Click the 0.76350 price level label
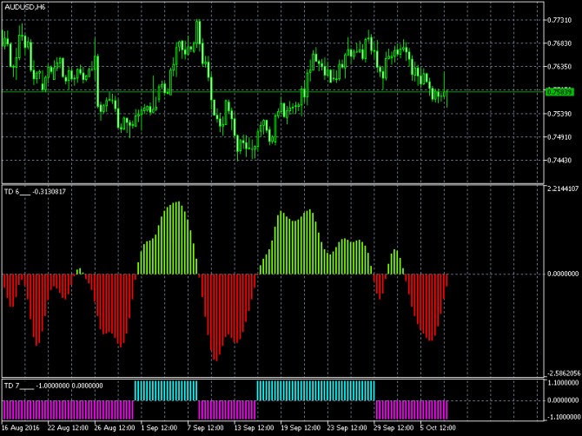The height and width of the screenshot is (436, 582). 559,67
